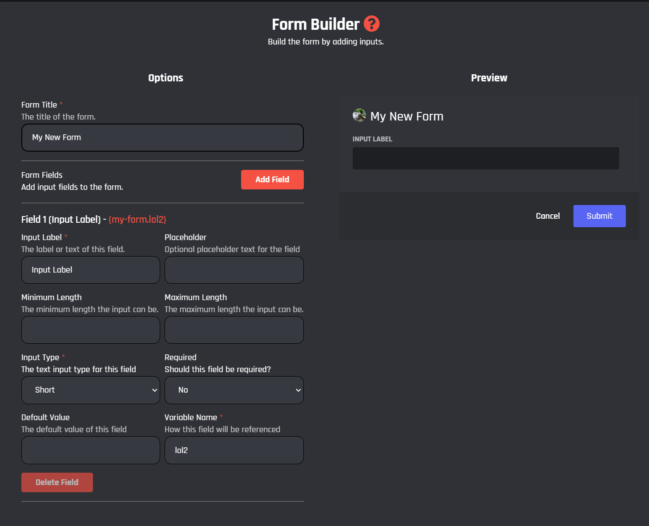Click Cancel in the form preview
The image size is (649, 526).
(x=548, y=216)
